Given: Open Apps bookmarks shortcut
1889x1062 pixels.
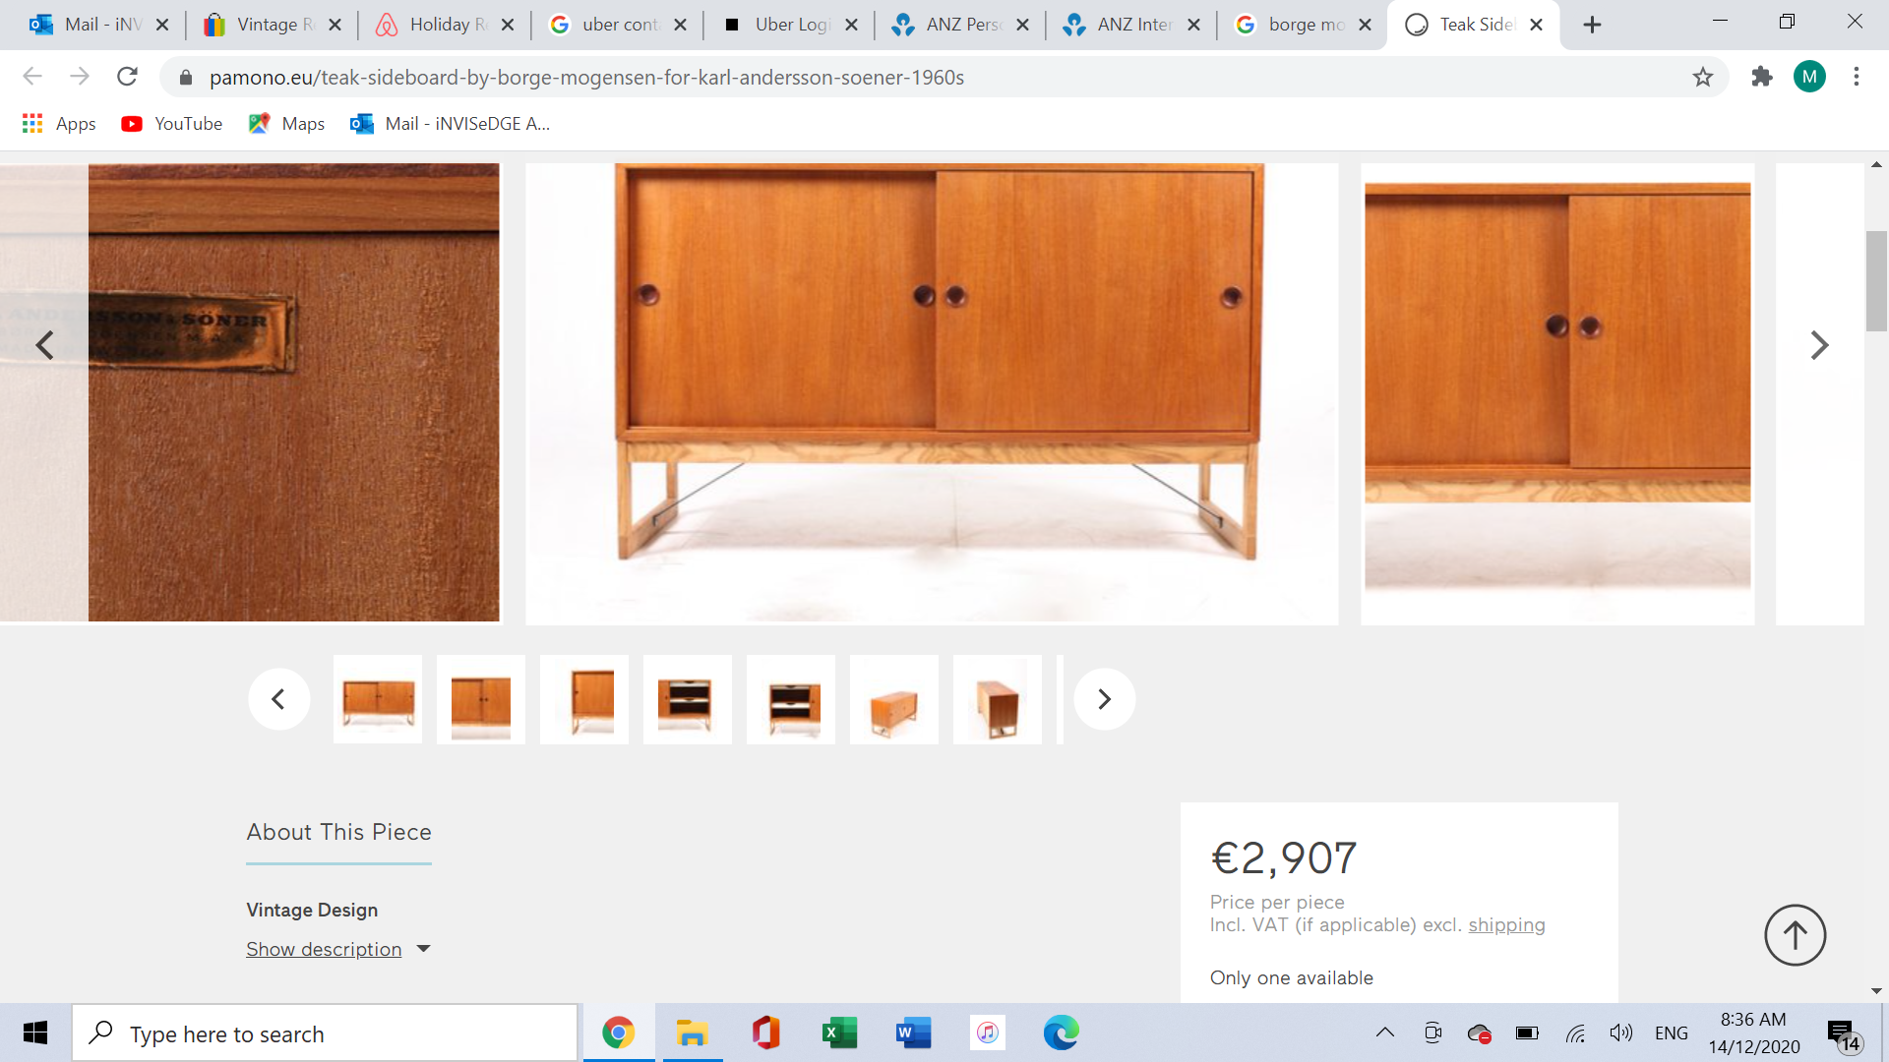Looking at the screenshot, I should coord(59,124).
